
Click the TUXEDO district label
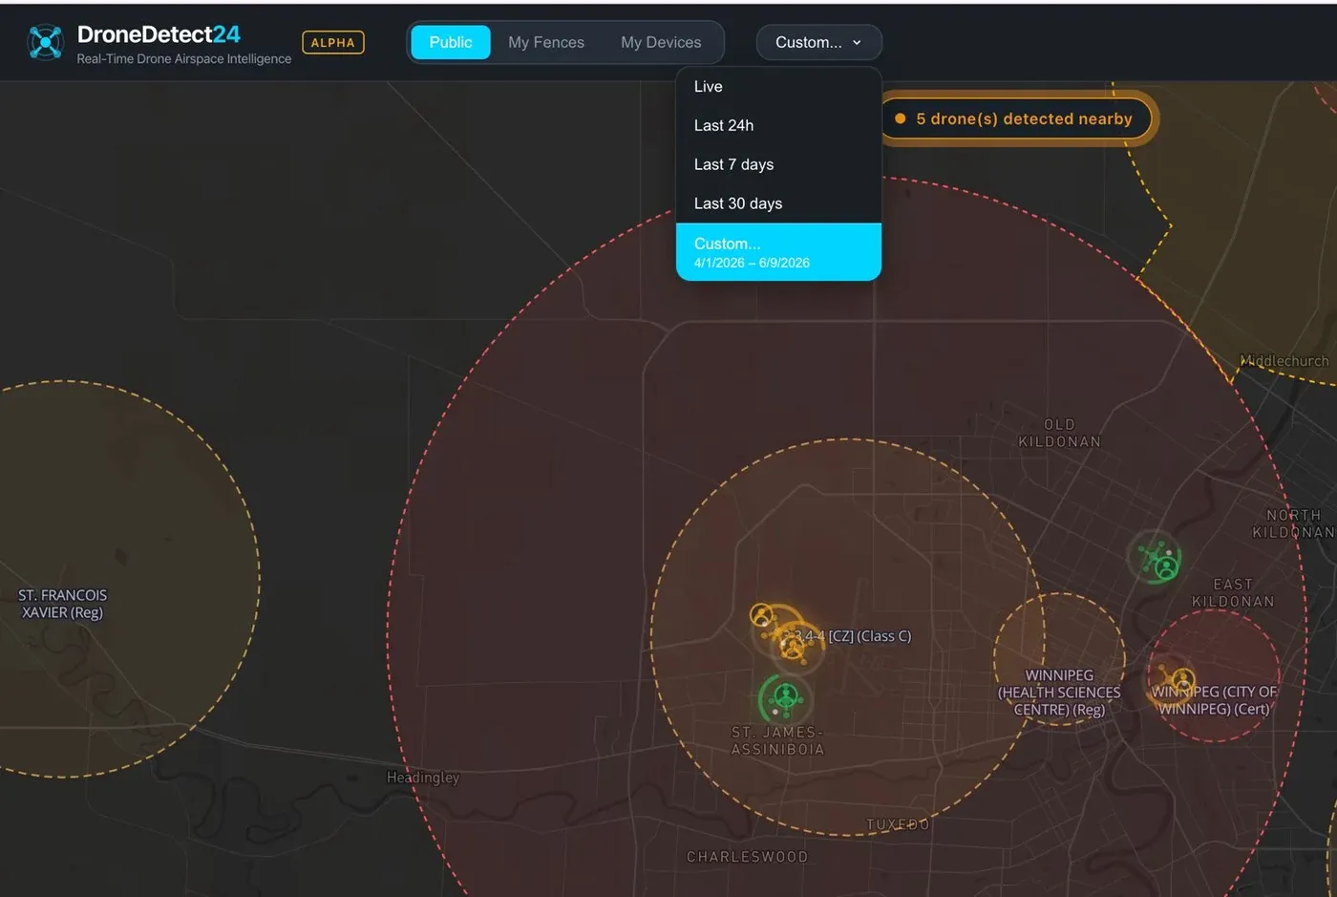898,824
